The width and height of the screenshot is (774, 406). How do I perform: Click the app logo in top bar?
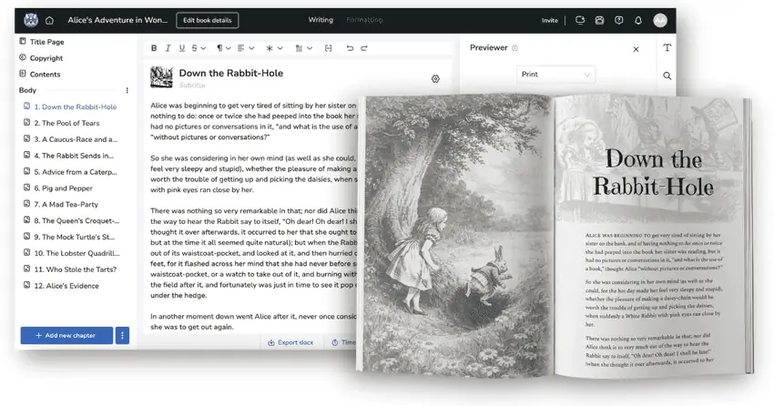pyautogui.click(x=31, y=20)
